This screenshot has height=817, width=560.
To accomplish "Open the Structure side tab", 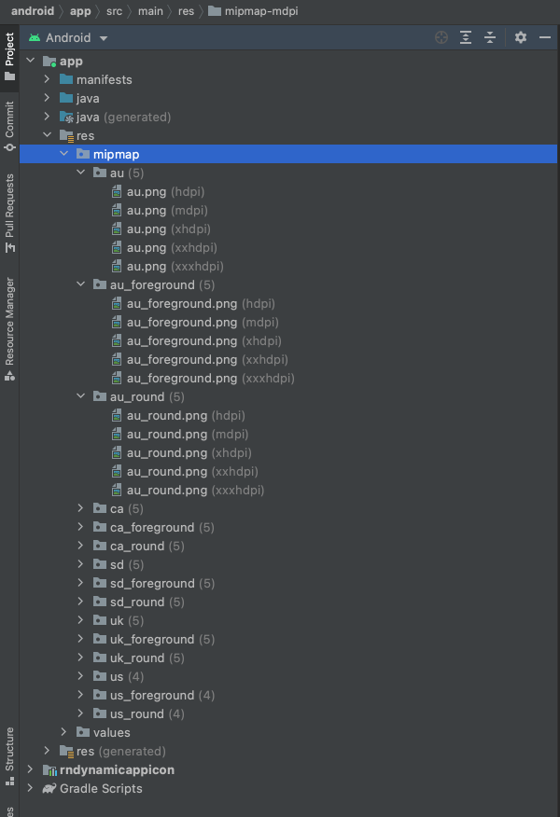I will point(9,756).
